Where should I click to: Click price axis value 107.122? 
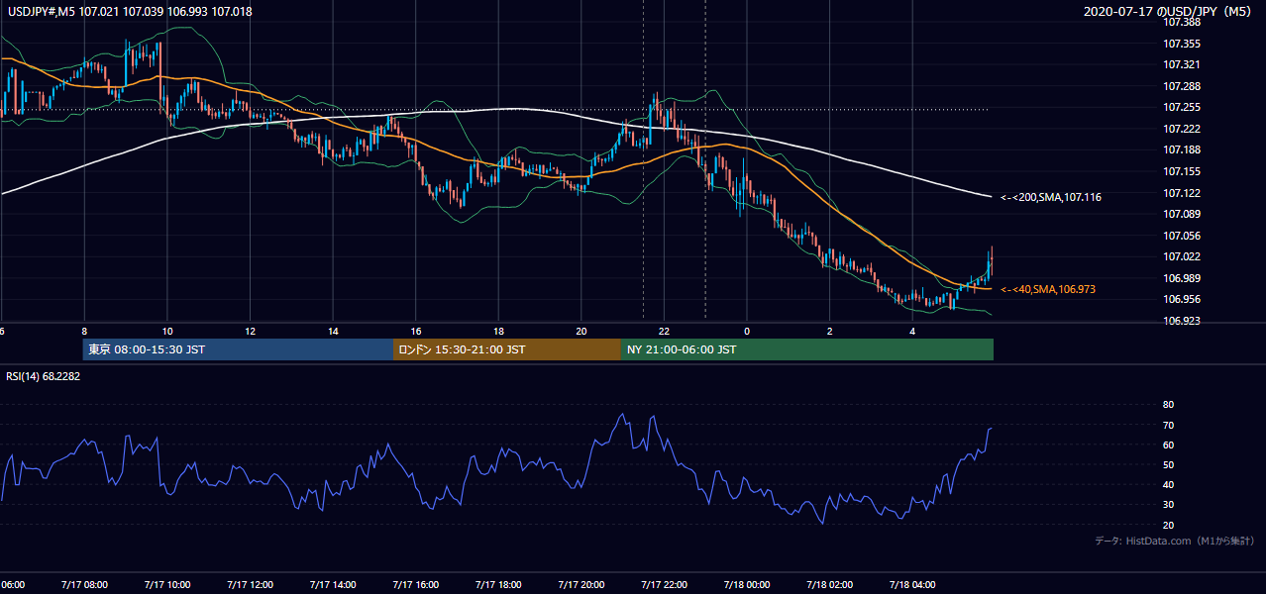click(x=1182, y=193)
